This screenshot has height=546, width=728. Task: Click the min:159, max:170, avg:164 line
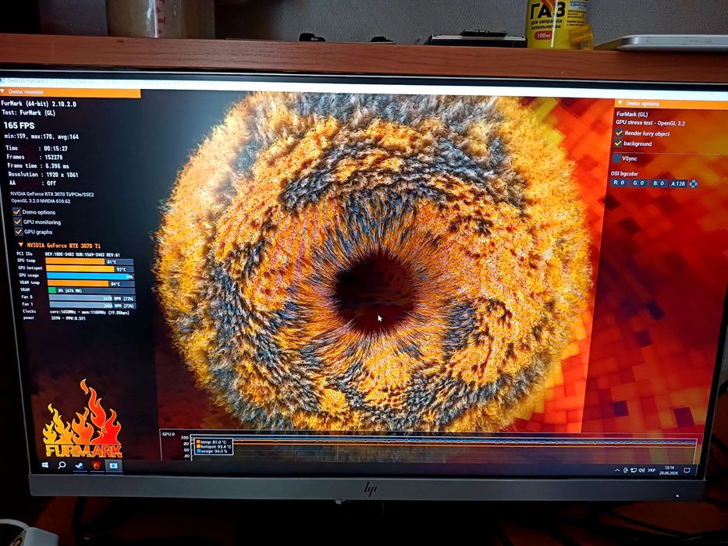42,136
